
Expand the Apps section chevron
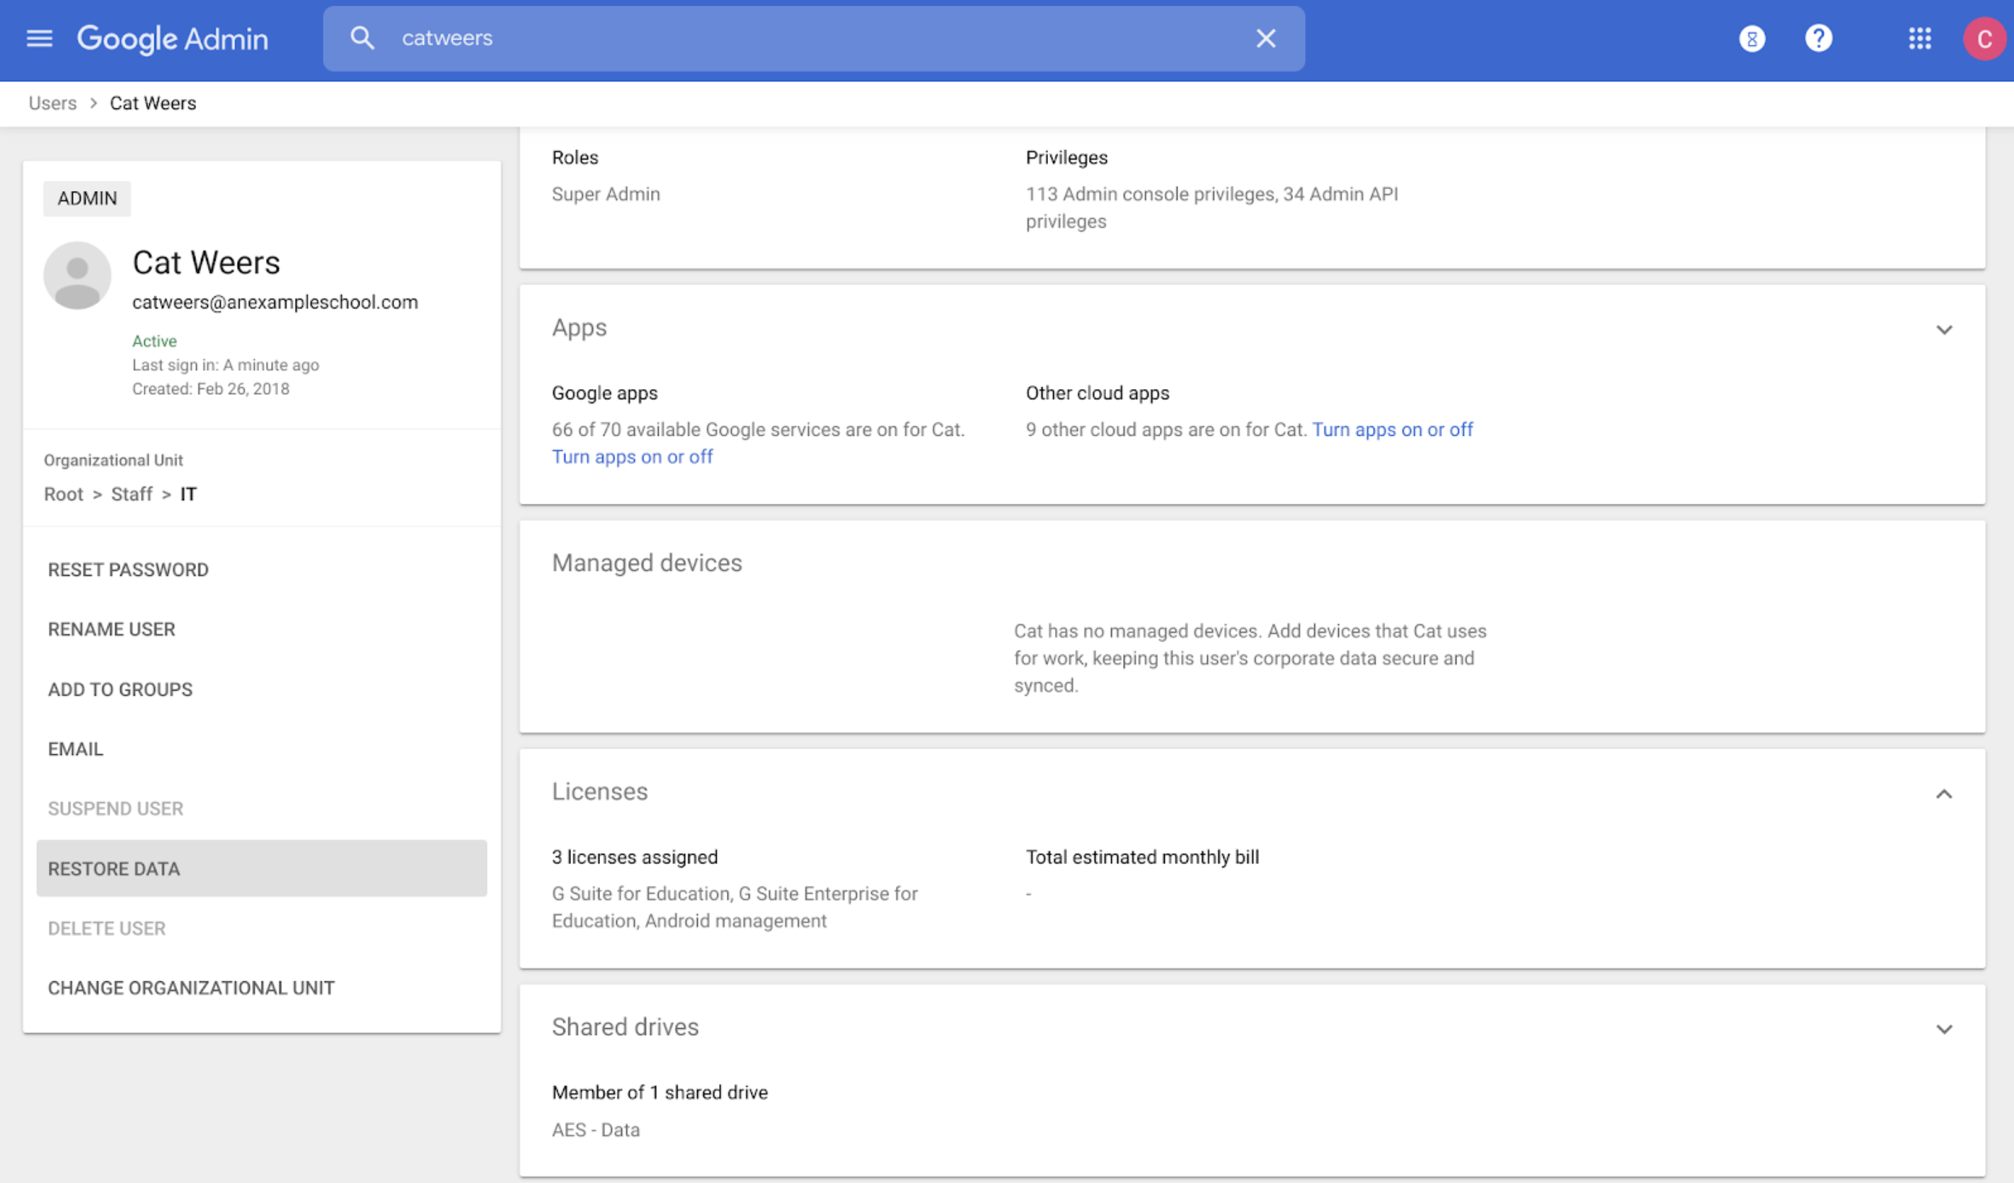(1945, 330)
